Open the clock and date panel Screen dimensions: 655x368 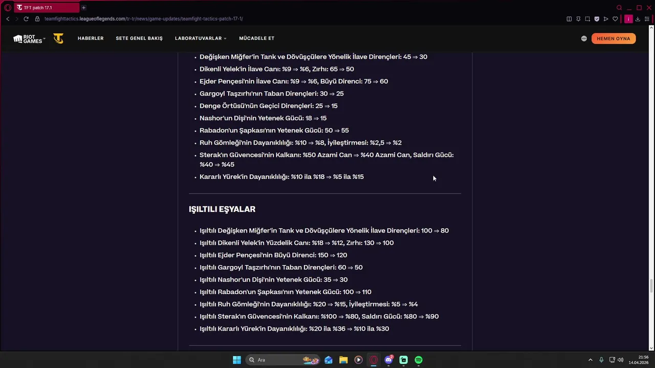pyautogui.click(x=639, y=360)
